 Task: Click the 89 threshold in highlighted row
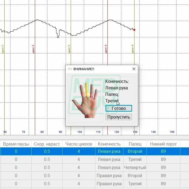pyautogui.click(x=163, y=151)
